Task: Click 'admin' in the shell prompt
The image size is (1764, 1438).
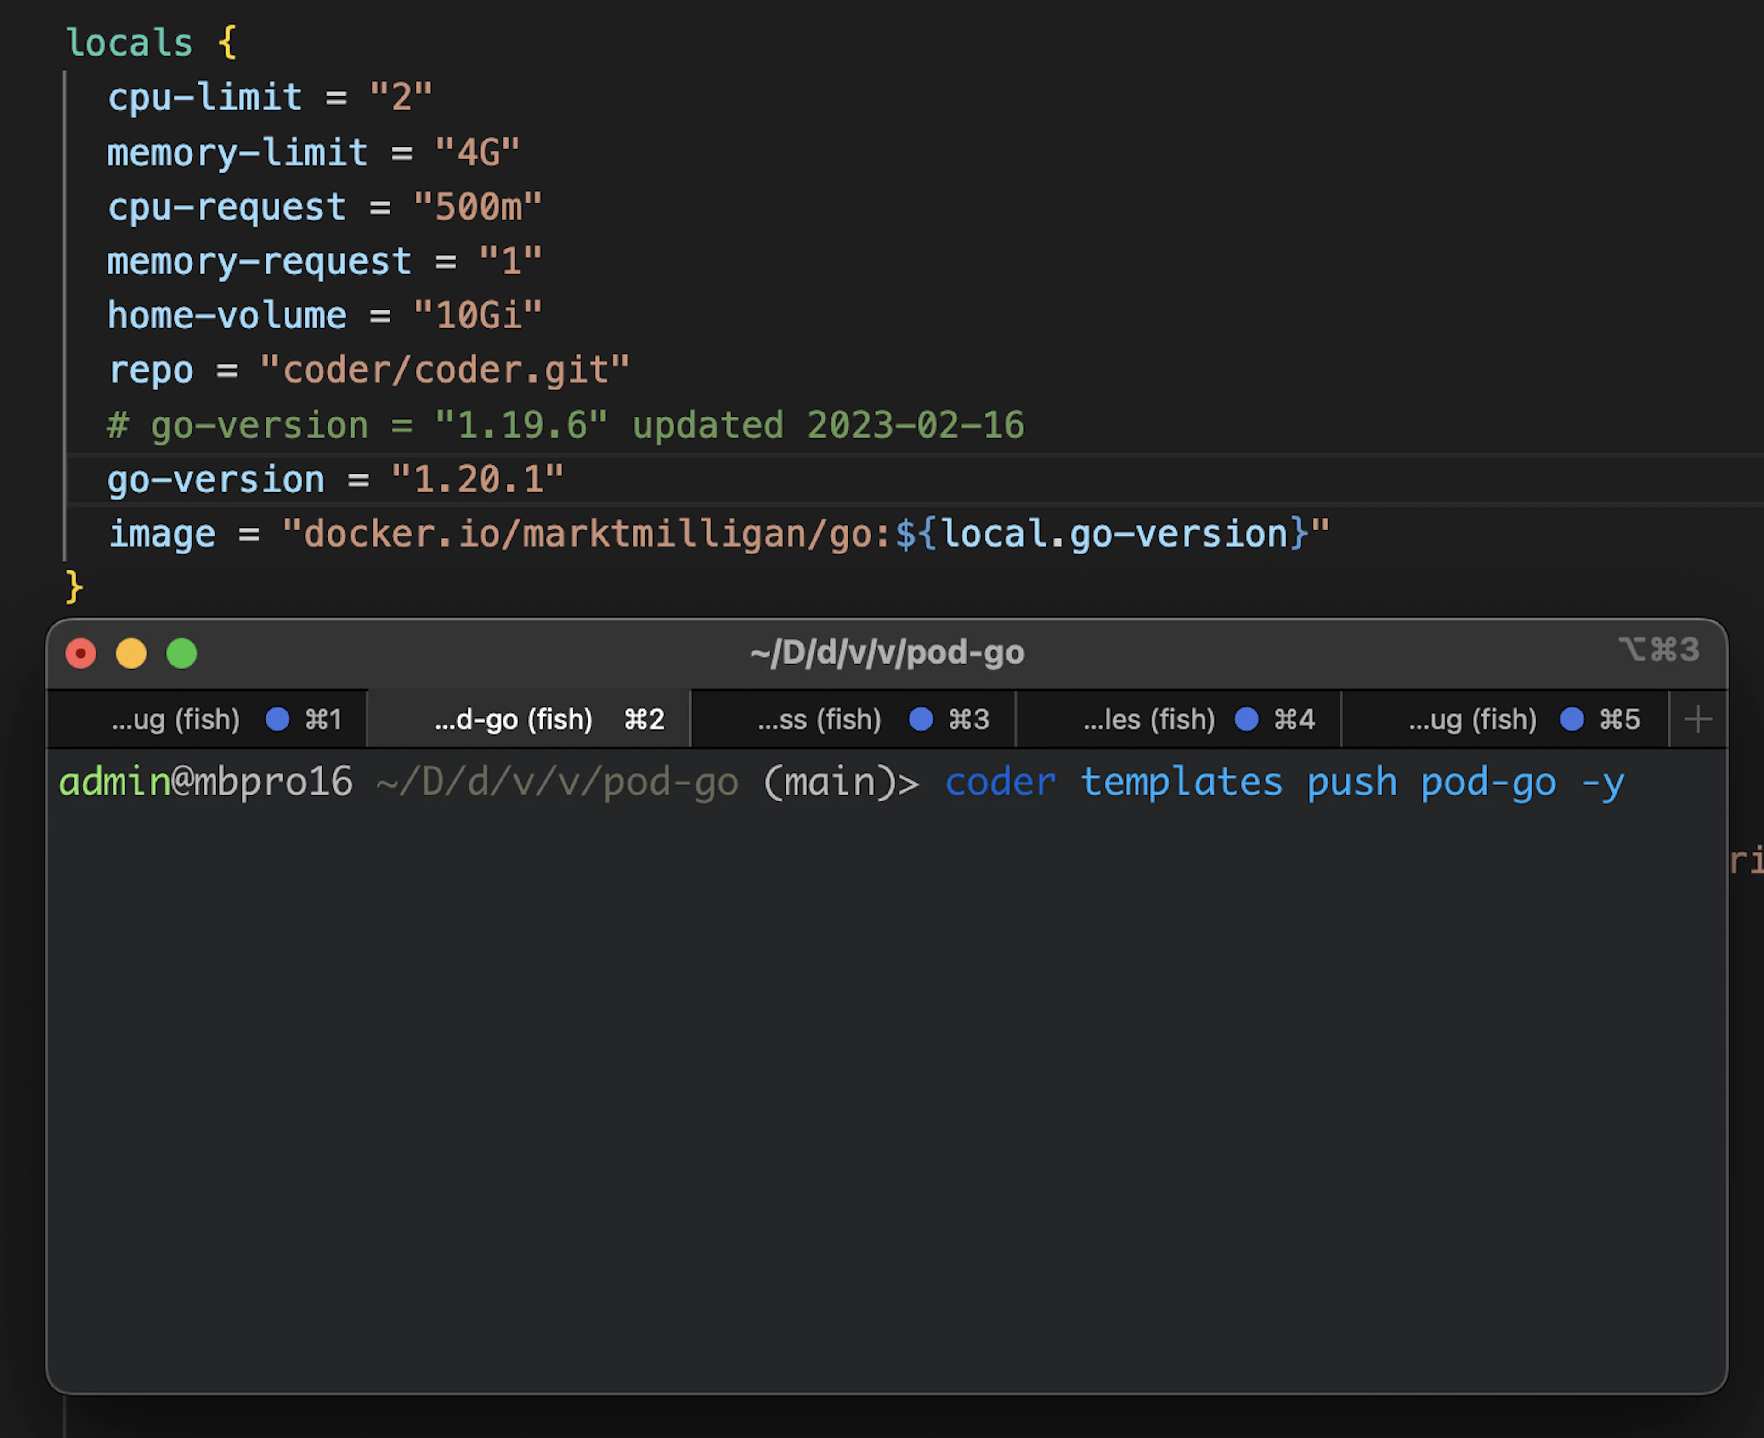Action: tap(114, 782)
